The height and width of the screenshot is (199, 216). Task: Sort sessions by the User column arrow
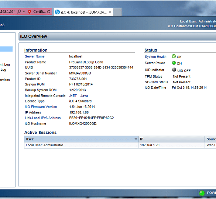coord(136,139)
